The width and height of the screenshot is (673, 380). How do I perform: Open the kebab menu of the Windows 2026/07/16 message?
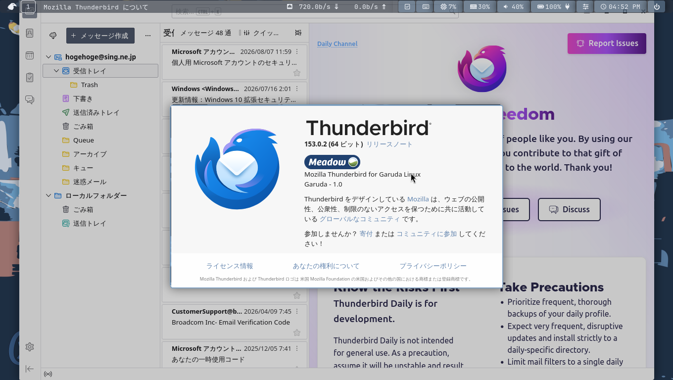point(297,89)
